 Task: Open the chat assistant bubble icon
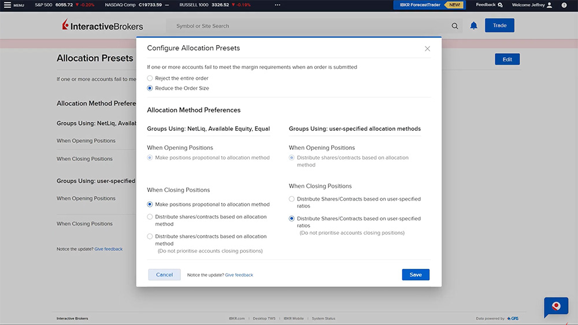[x=556, y=307]
